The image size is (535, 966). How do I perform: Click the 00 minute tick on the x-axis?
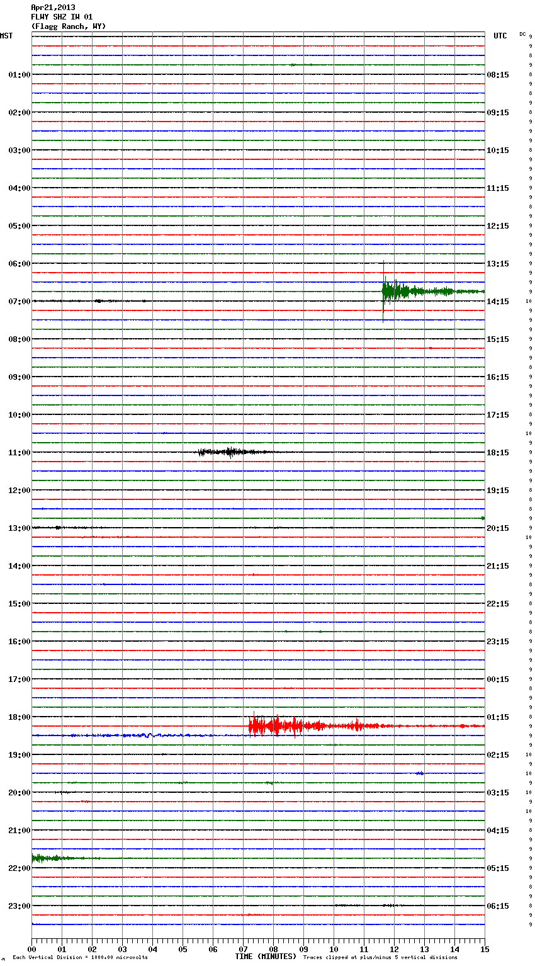[x=32, y=949]
